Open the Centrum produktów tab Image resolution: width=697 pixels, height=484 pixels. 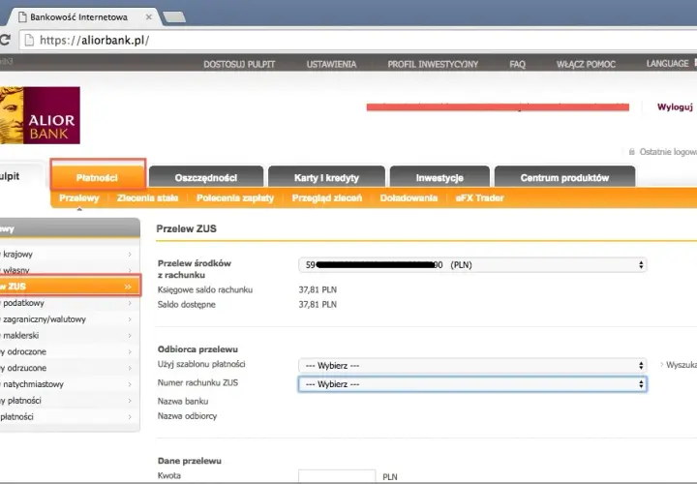pyautogui.click(x=564, y=177)
